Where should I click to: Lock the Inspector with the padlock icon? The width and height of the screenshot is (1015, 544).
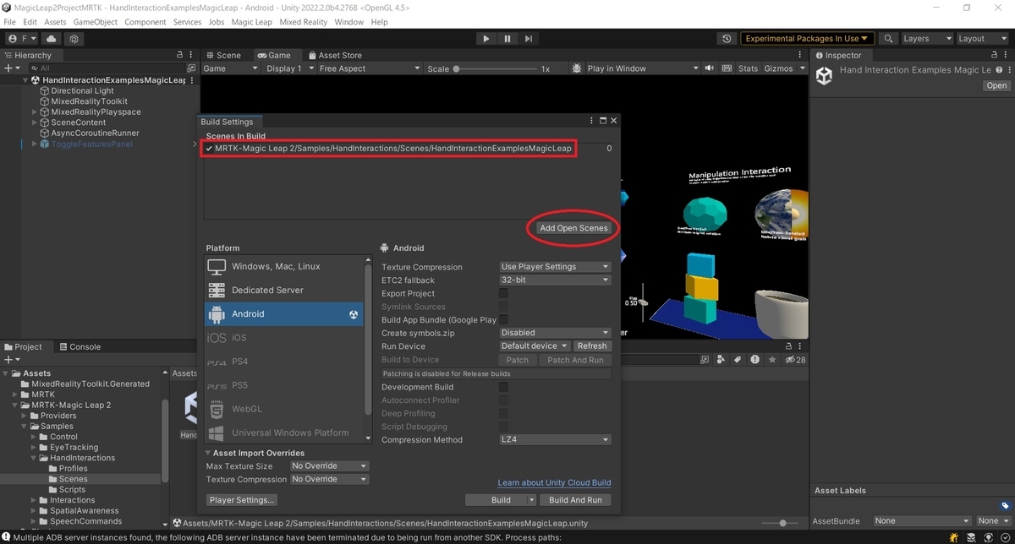click(992, 55)
